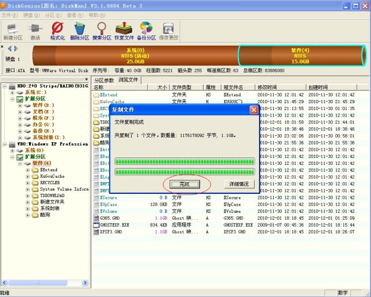Open the 硬盘(D) menu

click(31, 15)
